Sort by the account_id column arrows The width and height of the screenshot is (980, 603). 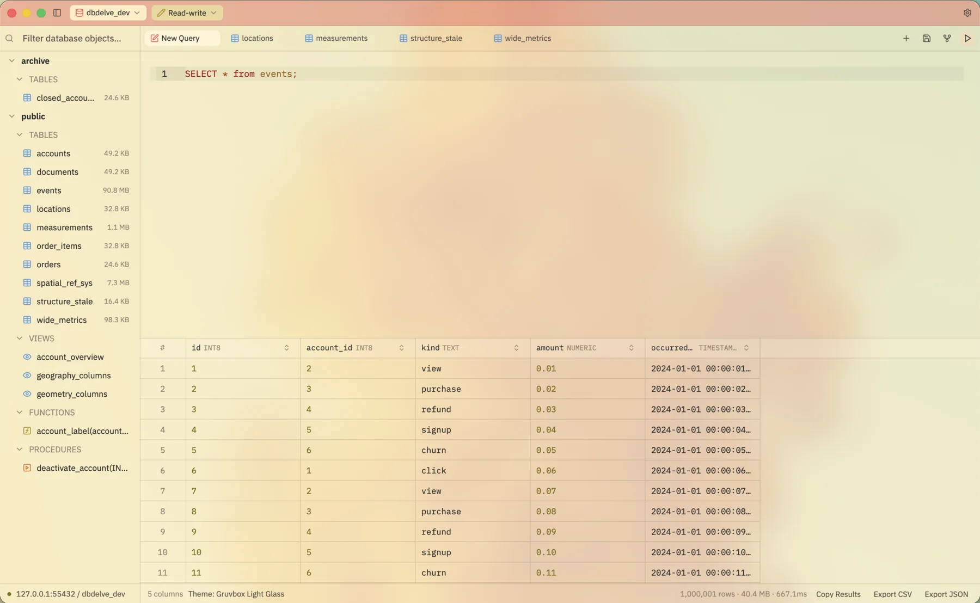pos(401,348)
